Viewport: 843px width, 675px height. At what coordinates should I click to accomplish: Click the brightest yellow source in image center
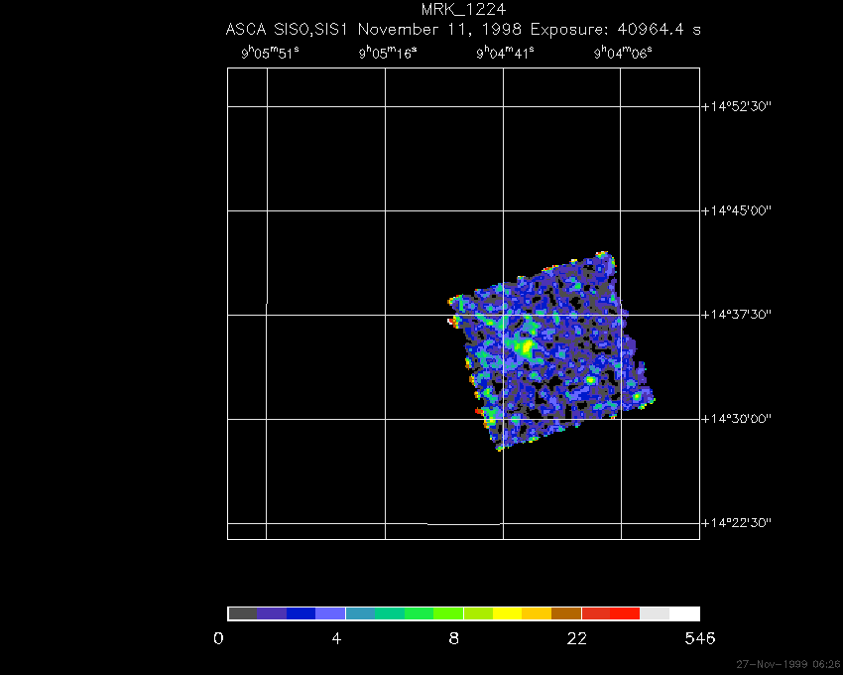[x=527, y=346]
